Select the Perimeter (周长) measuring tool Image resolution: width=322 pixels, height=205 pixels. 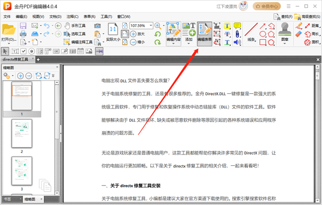pyautogui.click(x=312, y=34)
